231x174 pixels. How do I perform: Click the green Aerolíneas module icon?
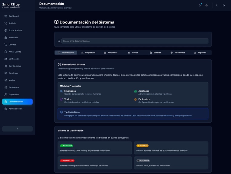point(135,91)
